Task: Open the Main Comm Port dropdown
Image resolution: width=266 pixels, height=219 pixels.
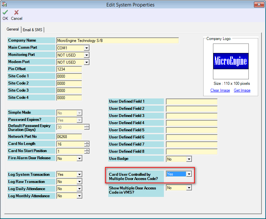Action: pos(86,48)
